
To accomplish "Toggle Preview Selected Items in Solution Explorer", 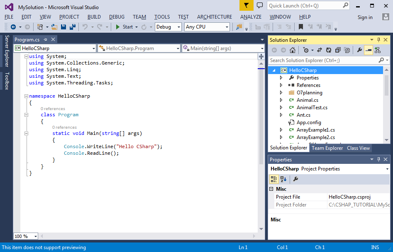I will coord(369,50).
